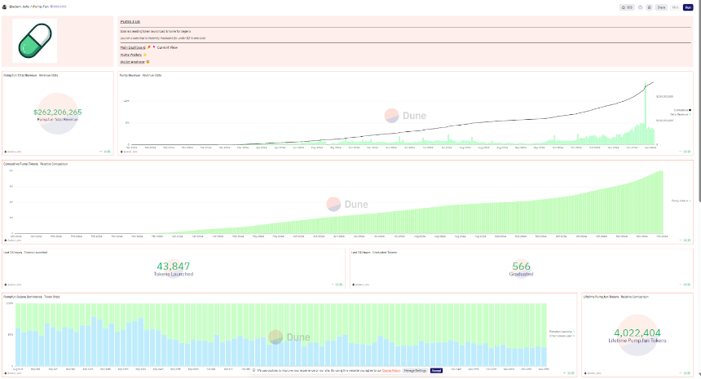
Task: Open the Pumpfun Solana Dominance chart title
Action: (23, 297)
